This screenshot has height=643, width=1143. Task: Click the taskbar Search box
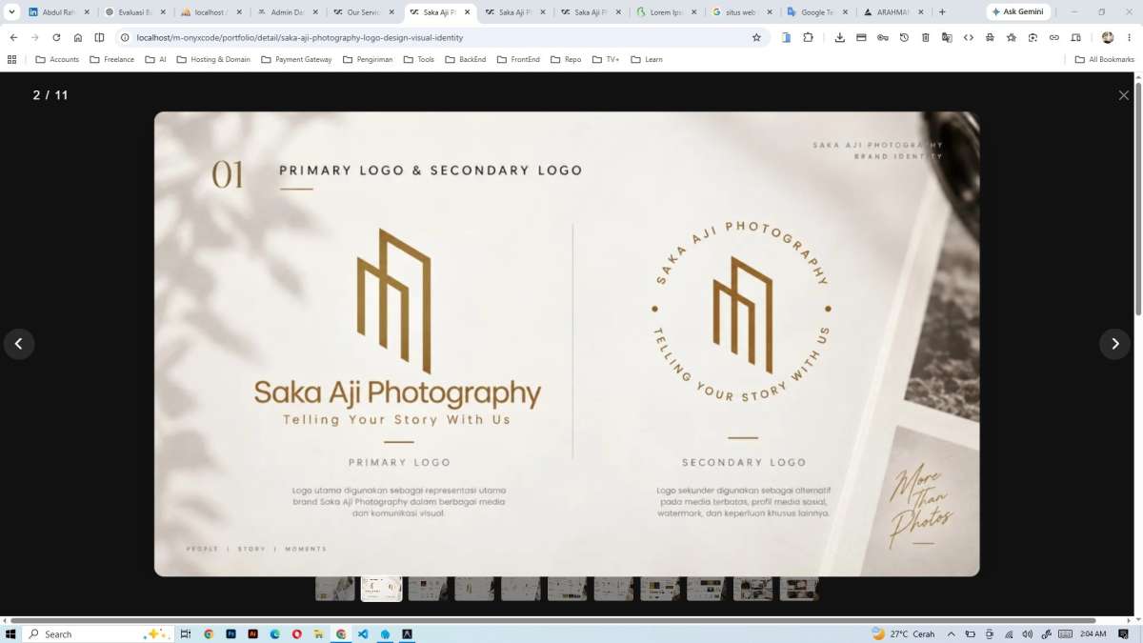click(x=98, y=633)
